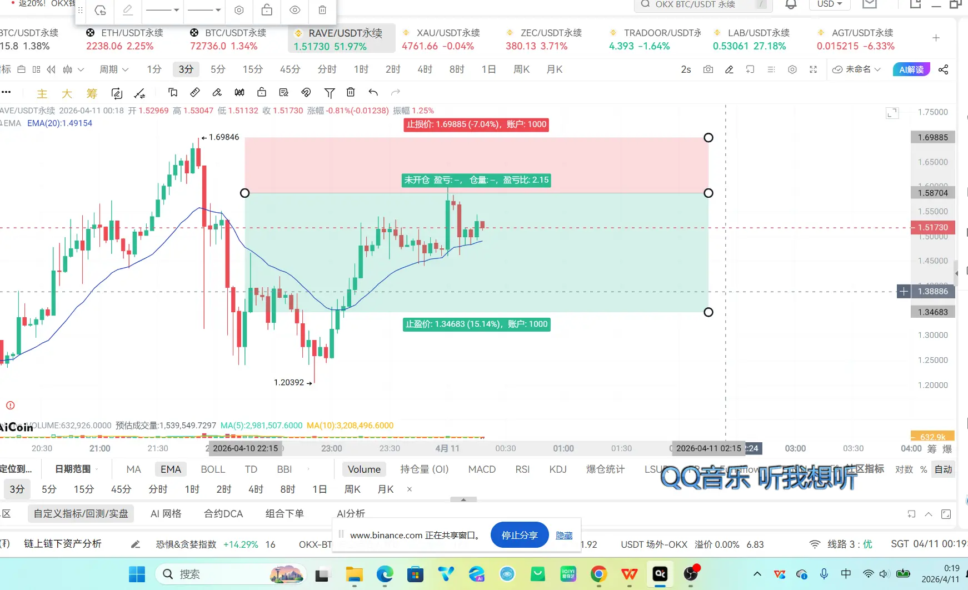
Task: Click the OKX BTC/USDT search field
Action: pyautogui.click(x=703, y=4)
